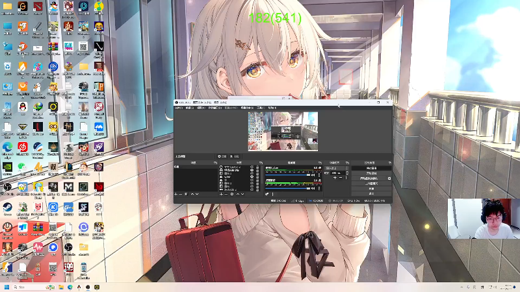The height and width of the screenshot is (292, 520).
Task: Toggle the lock of the topmost source
Action: tap(257, 167)
